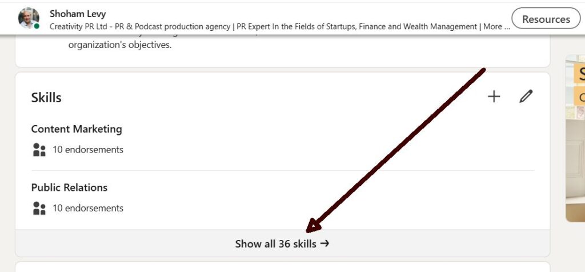The image size is (585, 272).
Task: Add a new skill with the plus icon
Action: pyautogui.click(x=494, y=97)
